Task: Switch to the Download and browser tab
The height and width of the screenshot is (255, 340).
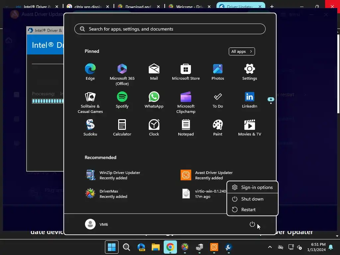Action: [138, 7]
